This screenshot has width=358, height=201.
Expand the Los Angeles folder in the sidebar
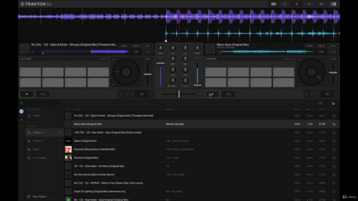pos(44,158)
